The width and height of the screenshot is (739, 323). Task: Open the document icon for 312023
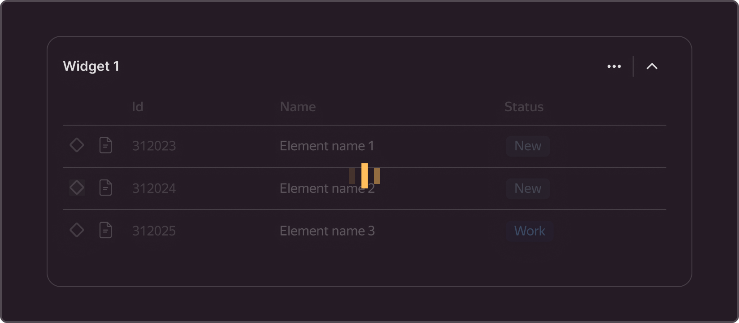tap(105, 145)
